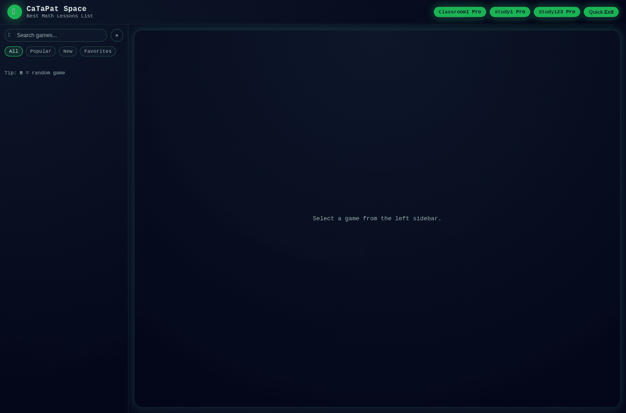Select the Popular filter chip

(41, 51)
